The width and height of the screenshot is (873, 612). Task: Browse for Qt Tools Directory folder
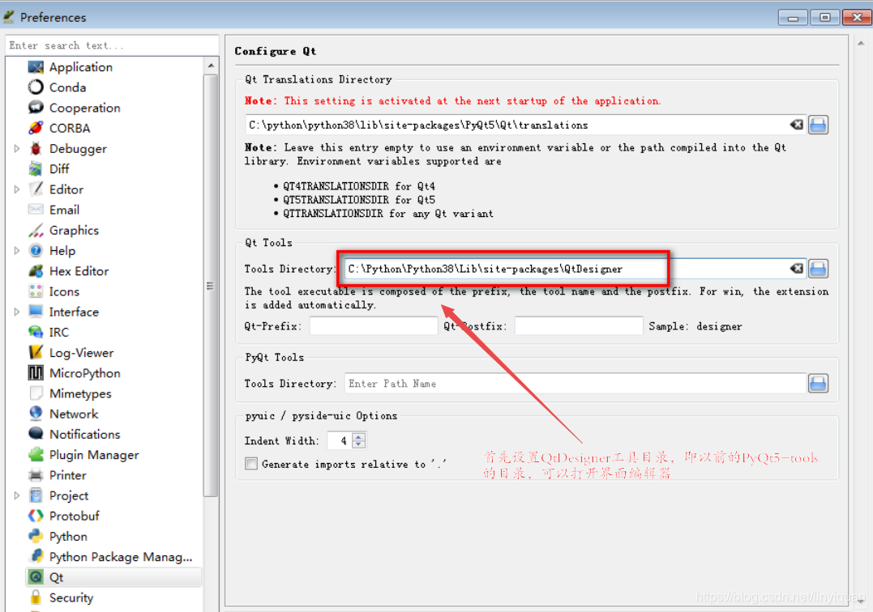click(x=818, y=269)
